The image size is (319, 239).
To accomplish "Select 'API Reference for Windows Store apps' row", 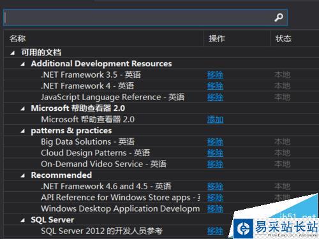I will pos(121,198).
